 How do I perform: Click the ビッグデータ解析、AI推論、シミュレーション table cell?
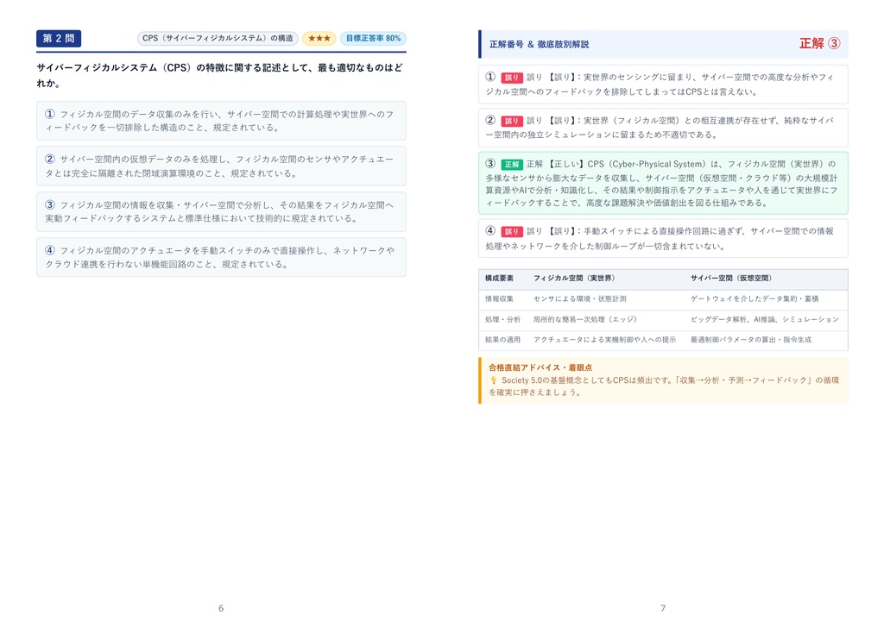pyautogui.click(x=765, y=319)
